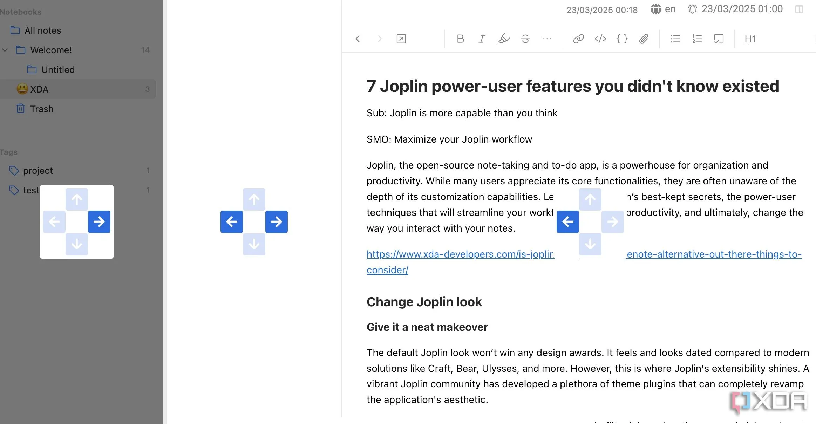Viewport: 816px width, 424px height.
Task: Open the Trash folder
Action: (78, 109)
